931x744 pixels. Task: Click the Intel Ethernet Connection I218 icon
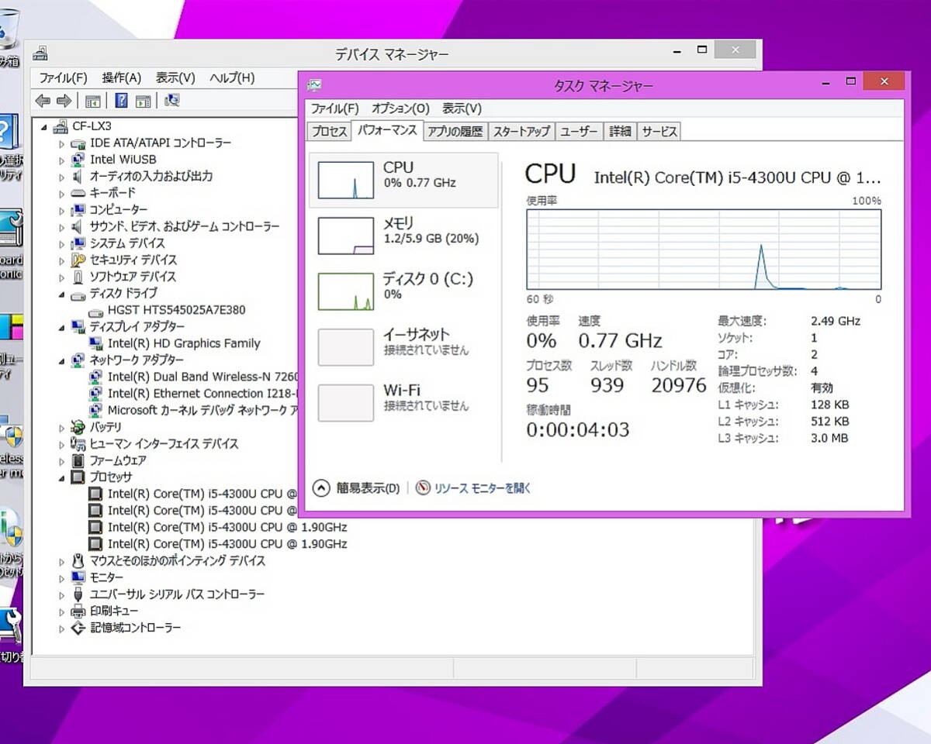[x=95, y=394]
